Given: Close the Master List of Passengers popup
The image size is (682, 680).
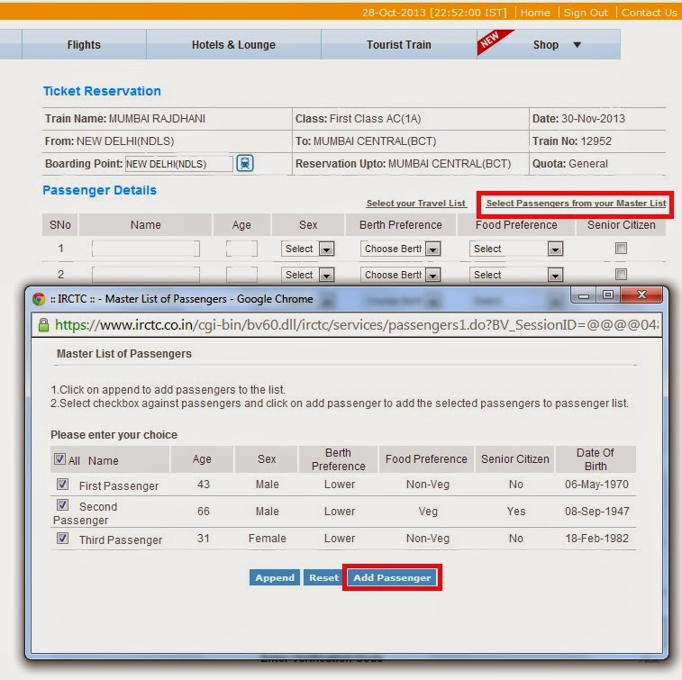Looking at the screenshot, I should [641, 295].
